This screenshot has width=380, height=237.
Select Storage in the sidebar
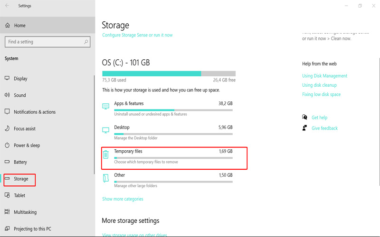click(x=21, y=179)
